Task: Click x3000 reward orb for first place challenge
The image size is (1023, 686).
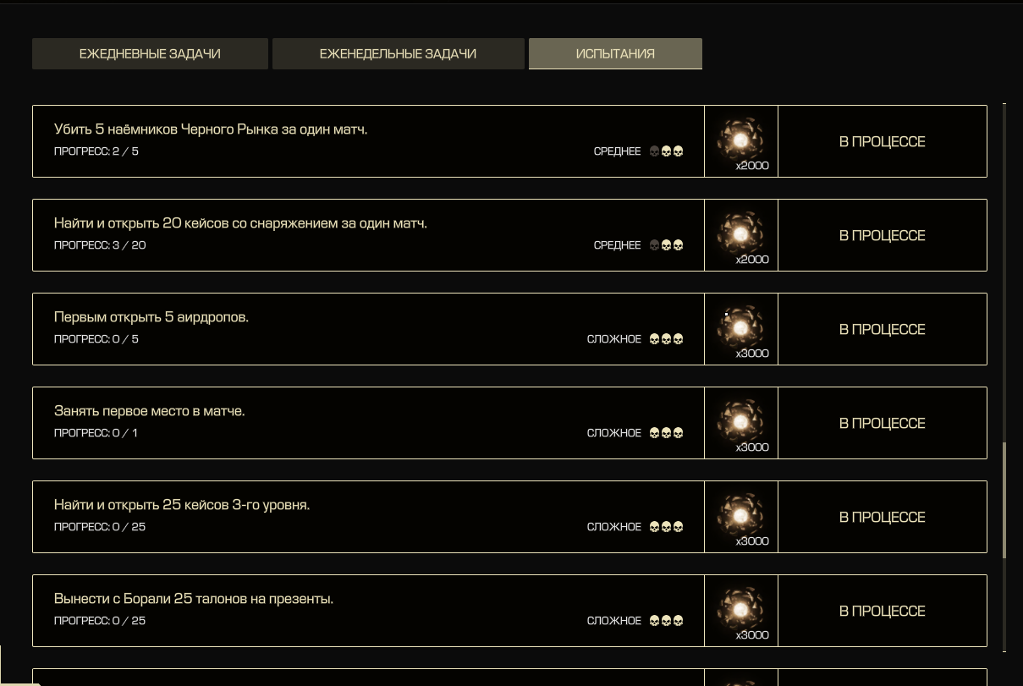Action: [740, 423]
